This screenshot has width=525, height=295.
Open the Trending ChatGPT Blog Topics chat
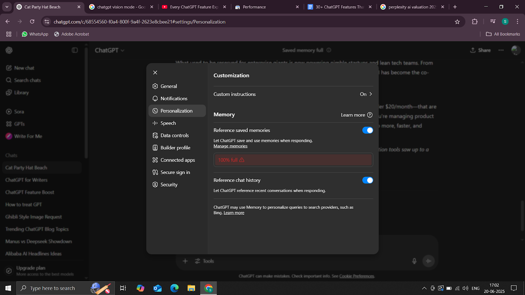(37, 229)
